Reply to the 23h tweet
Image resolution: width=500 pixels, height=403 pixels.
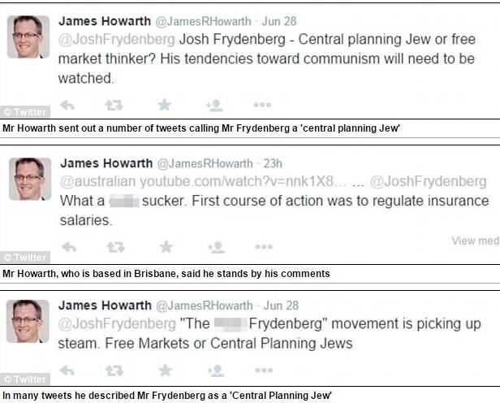click(69, 247)
